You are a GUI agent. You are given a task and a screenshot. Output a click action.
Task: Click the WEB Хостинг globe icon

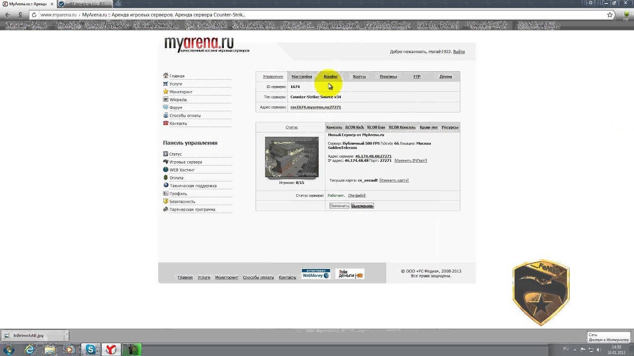click(x=166, y=170)
